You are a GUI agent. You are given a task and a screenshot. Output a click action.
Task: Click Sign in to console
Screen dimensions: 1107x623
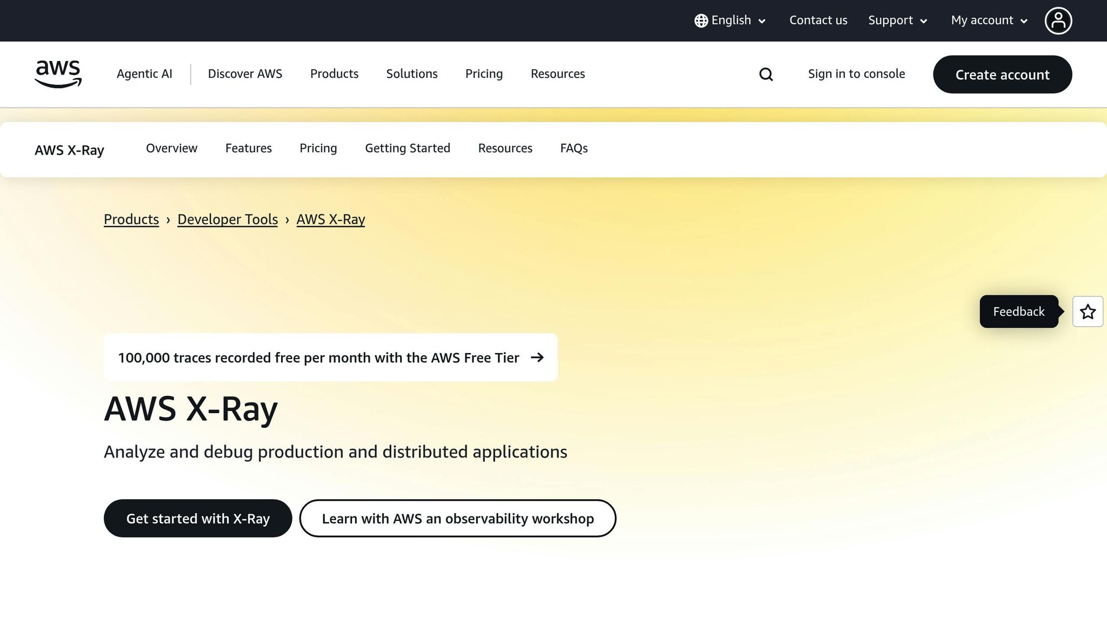856,74
